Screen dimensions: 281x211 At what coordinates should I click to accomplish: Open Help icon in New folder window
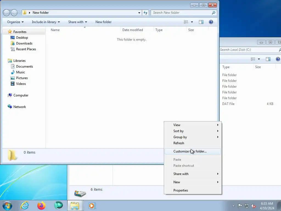click(211, 22)
